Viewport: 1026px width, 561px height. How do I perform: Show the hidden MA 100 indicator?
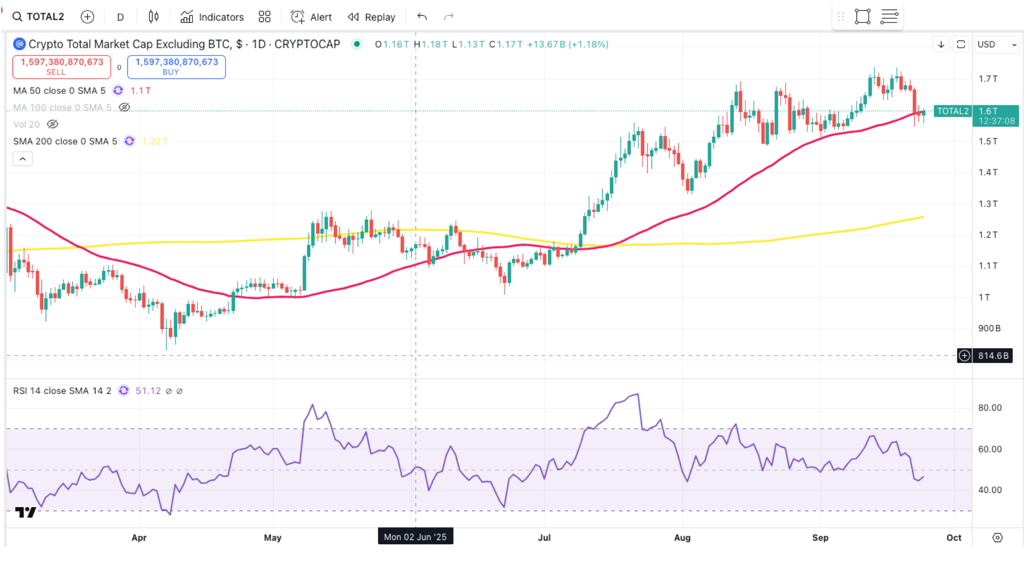tap(124, 107)
